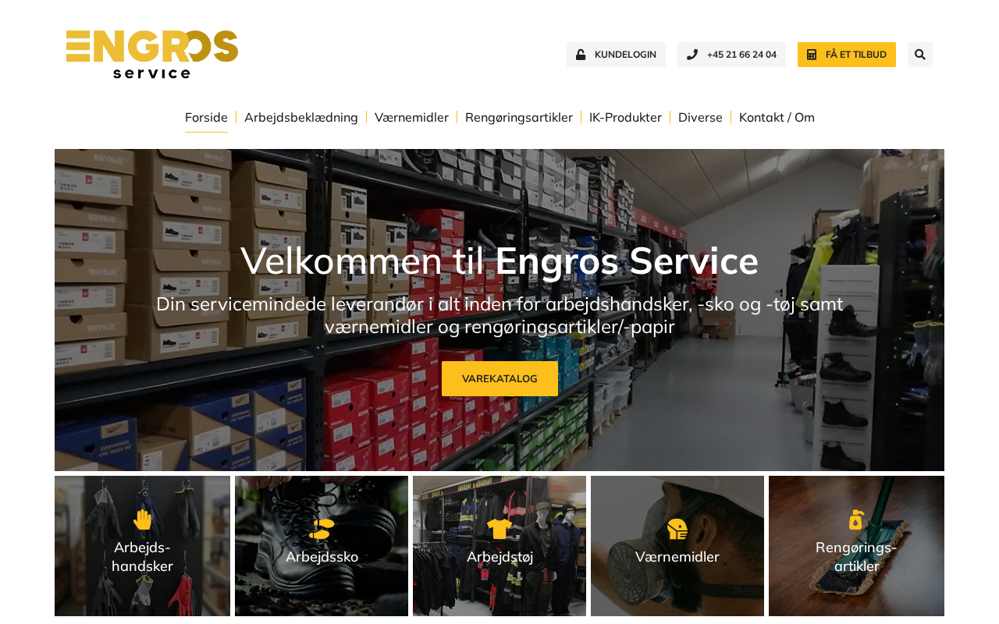Click the magnifying glass search icon
The image size is (999, 624).
point(920,55)
